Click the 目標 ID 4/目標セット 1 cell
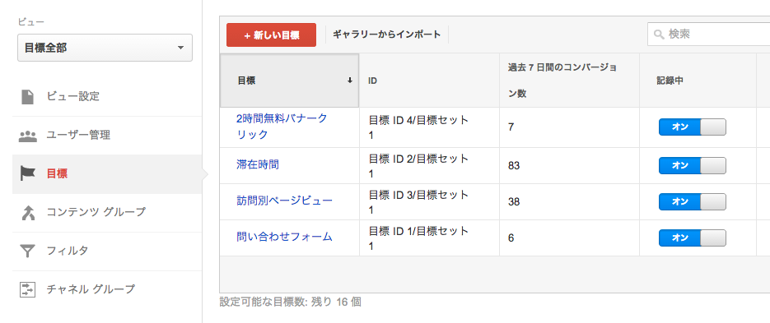The image size is (770, 323). (429, 127)
